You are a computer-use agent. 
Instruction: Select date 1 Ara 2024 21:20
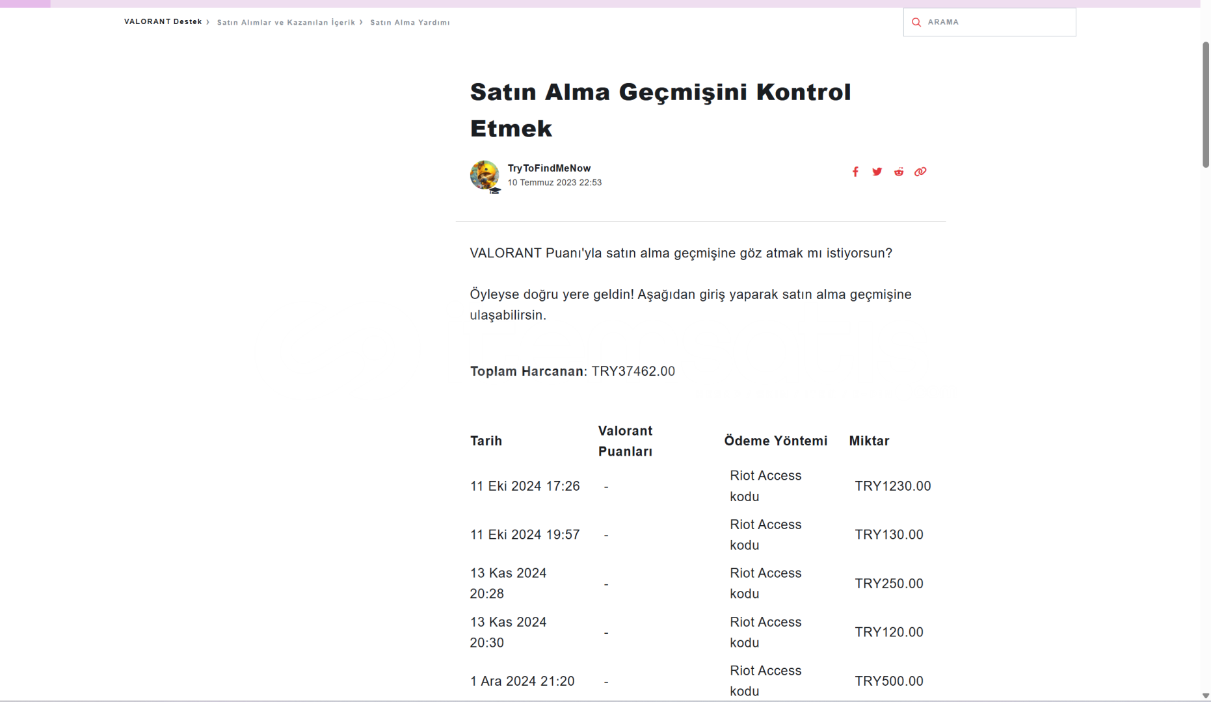coord(522,681)
